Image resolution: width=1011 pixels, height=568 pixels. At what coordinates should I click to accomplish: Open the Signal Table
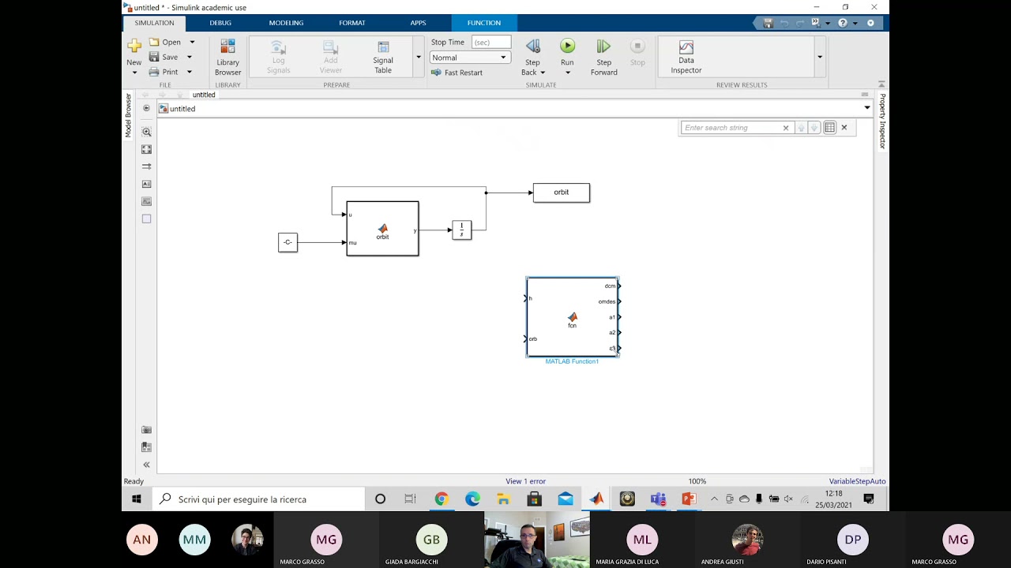(x=383, y=57)
